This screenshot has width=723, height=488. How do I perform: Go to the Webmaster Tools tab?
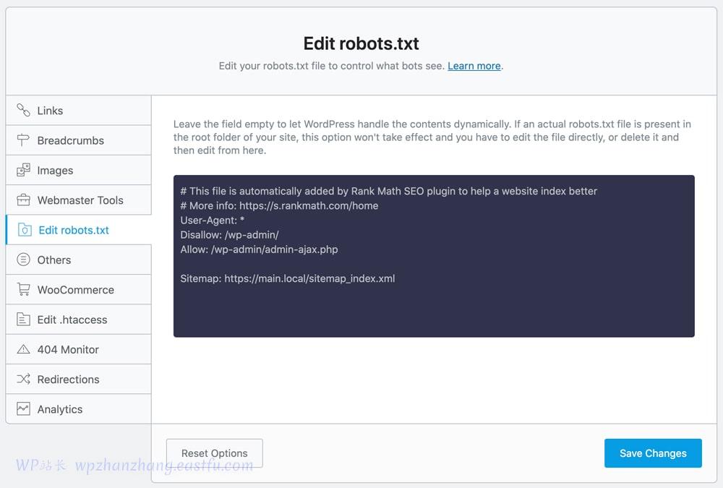[78, 200]
